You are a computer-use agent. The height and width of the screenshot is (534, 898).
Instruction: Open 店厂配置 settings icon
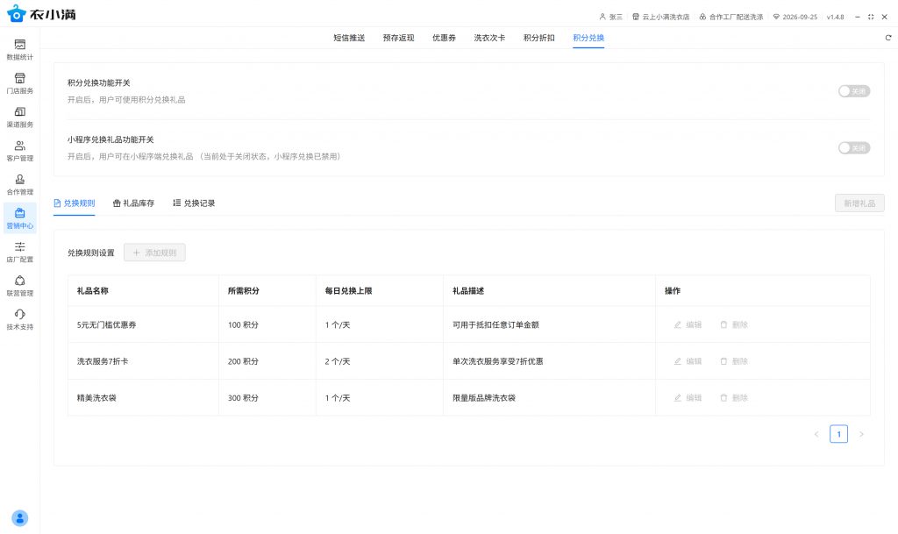tap(19, 252)
